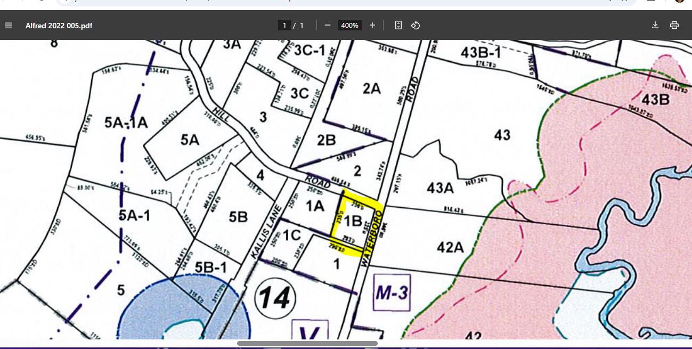
Task: Click the Alfred 2022 005.pdf title
Action: click(x=59, y=25)
